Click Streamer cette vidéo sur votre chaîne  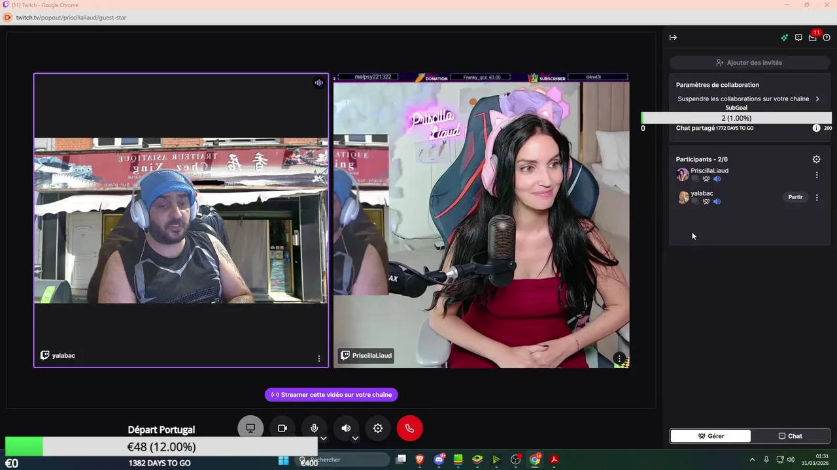click(332, 395)
